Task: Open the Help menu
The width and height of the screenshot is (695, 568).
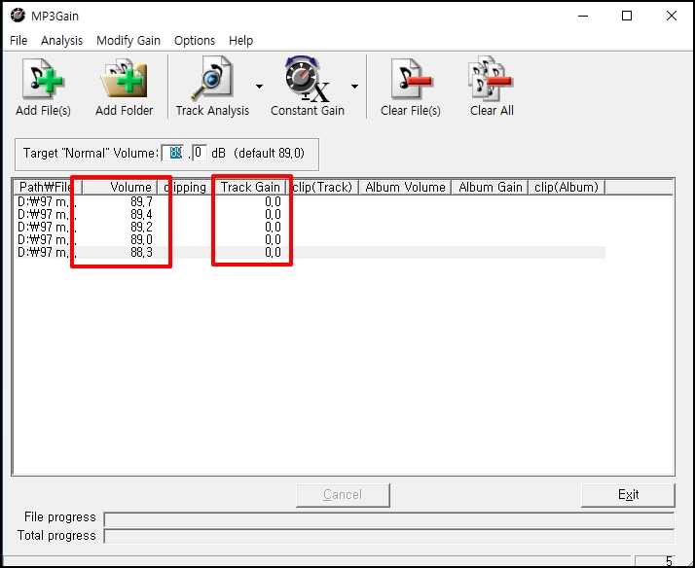Action: click(240, 40)
